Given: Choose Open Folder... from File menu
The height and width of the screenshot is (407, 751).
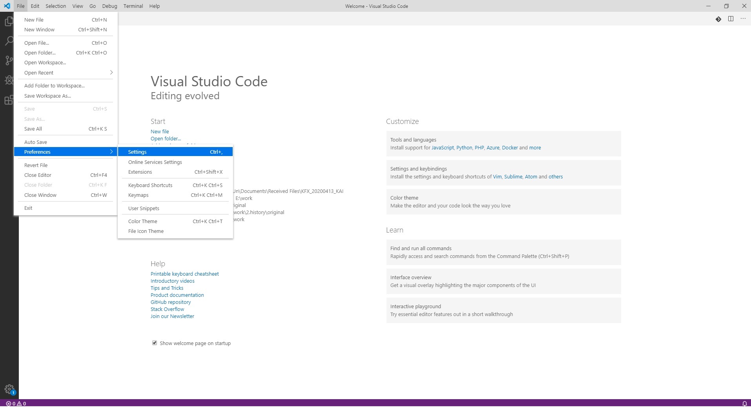Looking at the screenshot, I should pos(66,53).
